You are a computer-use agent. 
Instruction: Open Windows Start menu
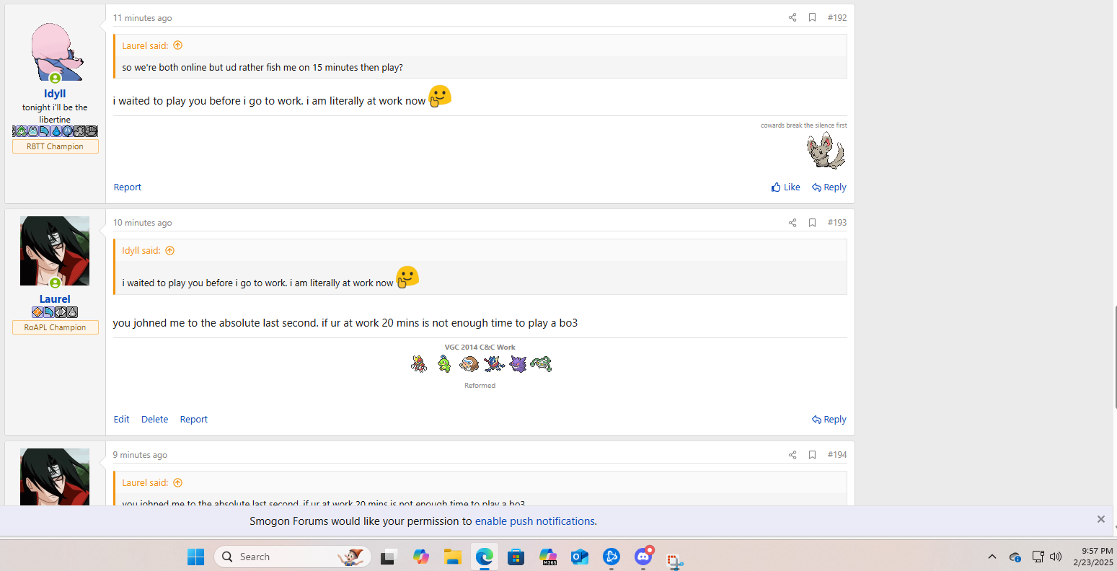pyautogui.click(x=195, y=557)
